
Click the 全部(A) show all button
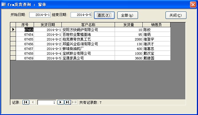coord(128,15)
